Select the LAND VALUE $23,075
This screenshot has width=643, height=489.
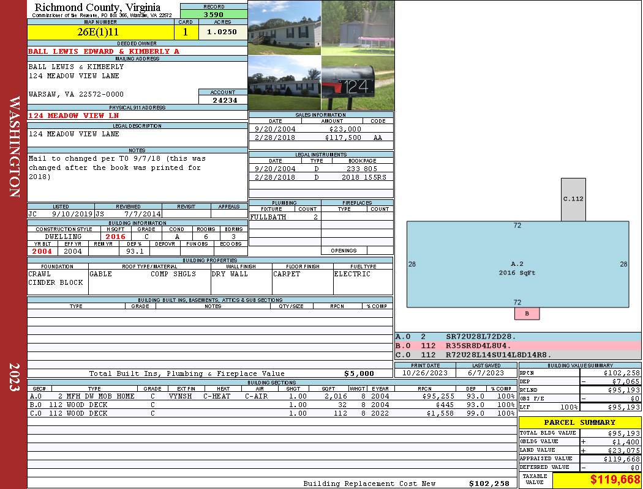point(623,450)
